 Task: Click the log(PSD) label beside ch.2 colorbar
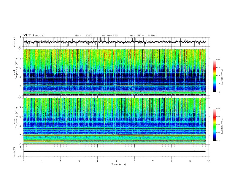[x=222, y=126]
